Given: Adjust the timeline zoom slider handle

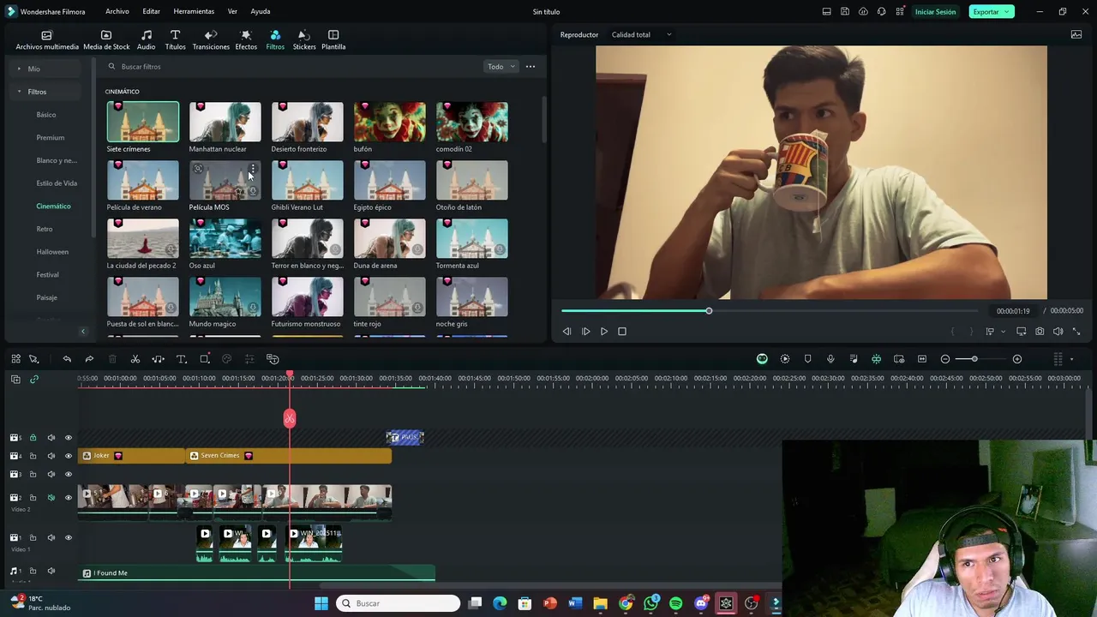Looking at the screenshot, I should click(x=974, y=359).
